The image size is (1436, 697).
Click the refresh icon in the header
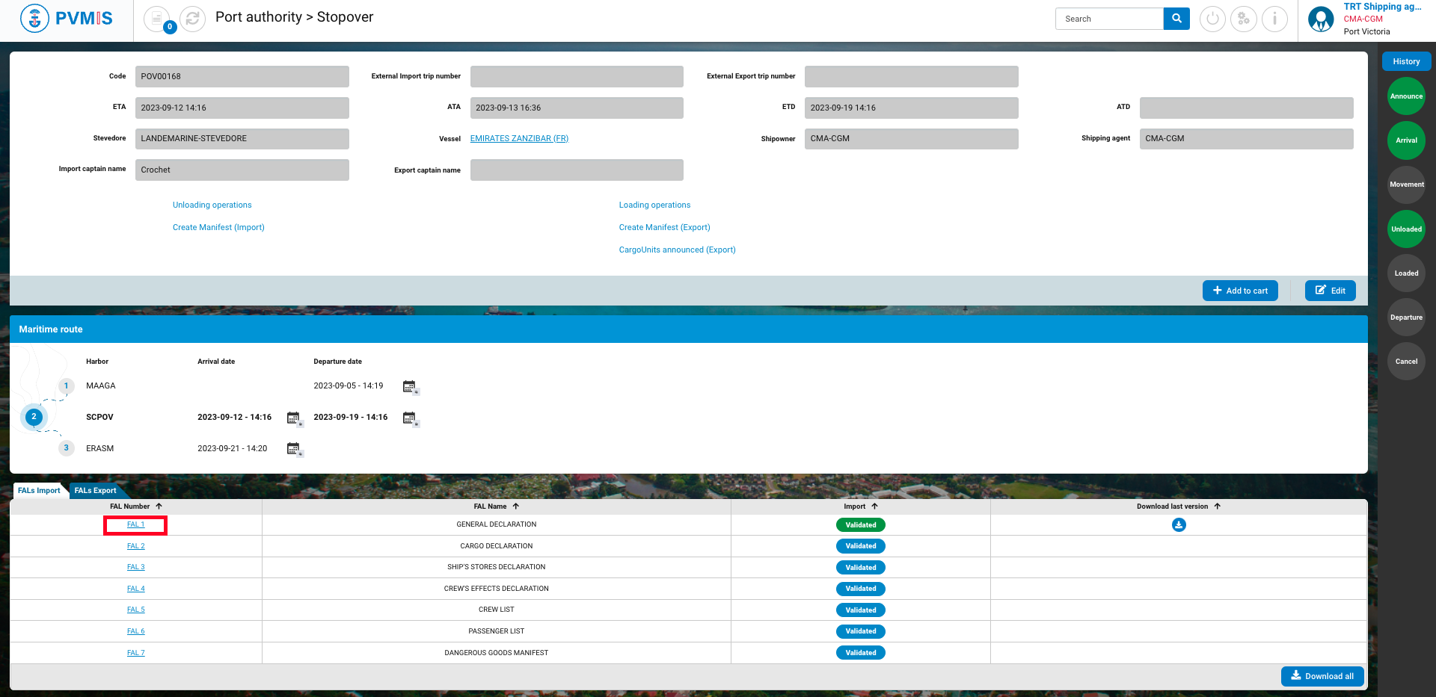click(193, 19)
